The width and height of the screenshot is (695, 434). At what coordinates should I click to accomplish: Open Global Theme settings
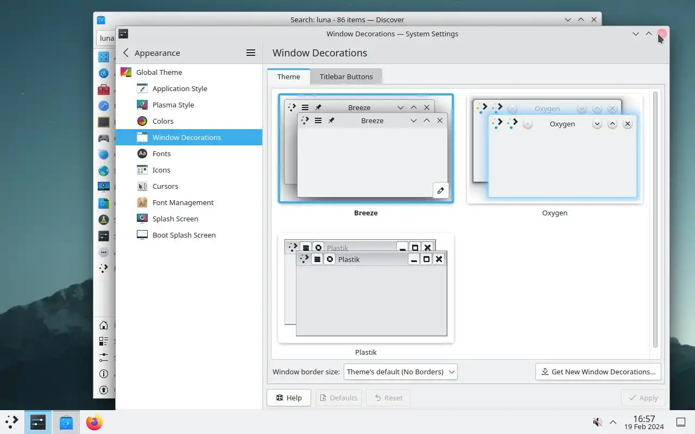click(189, 72)
